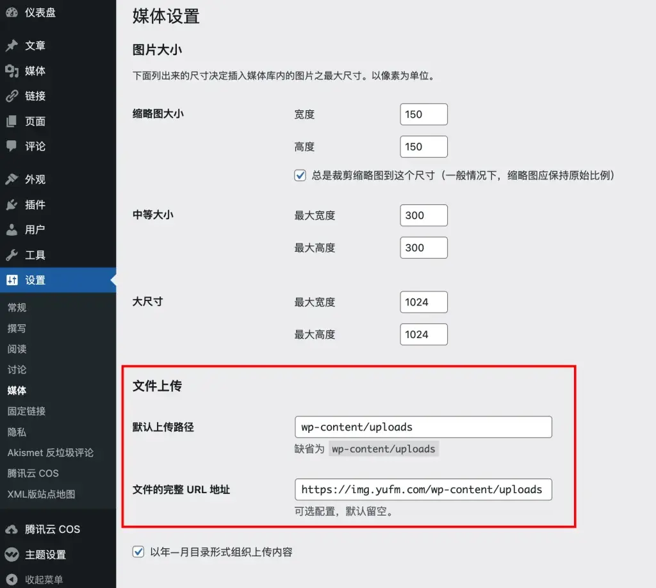This screenshot has width=656, height=588.
Task: Open XML版站点地图 settings link
Action: coord(41,494)
